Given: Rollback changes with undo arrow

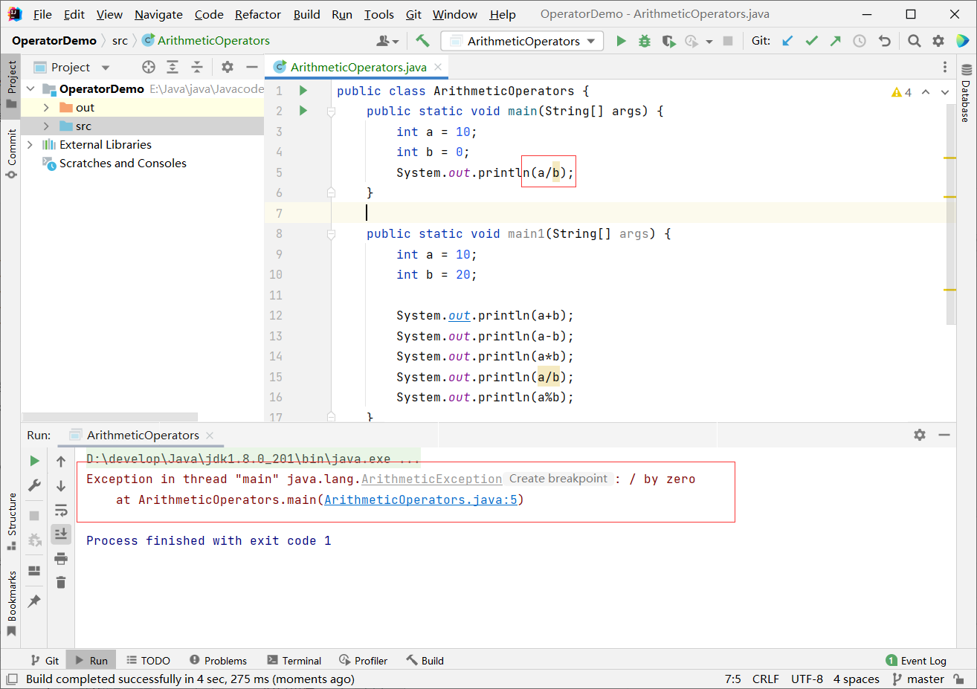Looking at the screenshot, I should [x=884, y=41].
